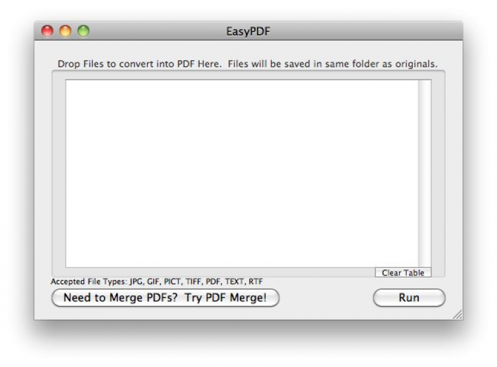Click the Clear Table button

[x=403, y=273]
